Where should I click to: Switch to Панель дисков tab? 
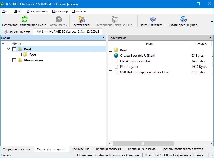click(17, 32)
